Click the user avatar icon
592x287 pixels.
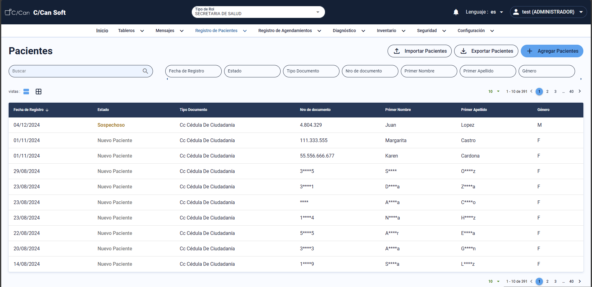(516, 12)
